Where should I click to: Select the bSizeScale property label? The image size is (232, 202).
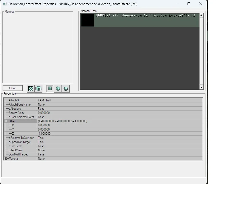16,146
